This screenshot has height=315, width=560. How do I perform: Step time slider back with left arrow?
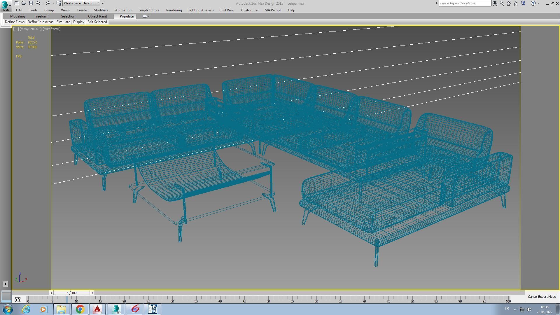click(51, 293)
